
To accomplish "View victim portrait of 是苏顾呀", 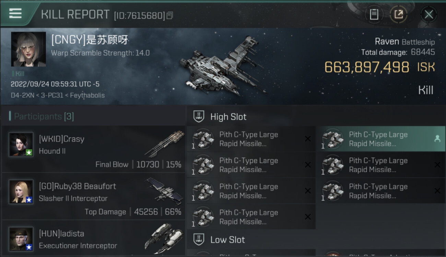I will point(28,49).
